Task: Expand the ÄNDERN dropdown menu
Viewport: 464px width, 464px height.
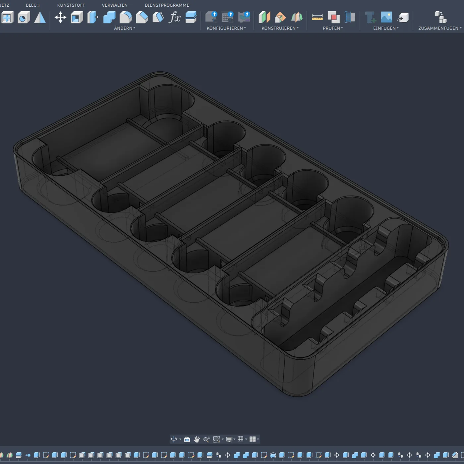Action: pyautogui.click(x=125, y=28)
